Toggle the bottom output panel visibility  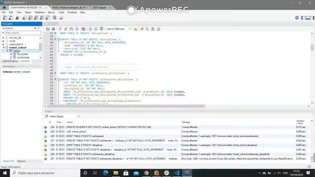click(x=308, y=18)
